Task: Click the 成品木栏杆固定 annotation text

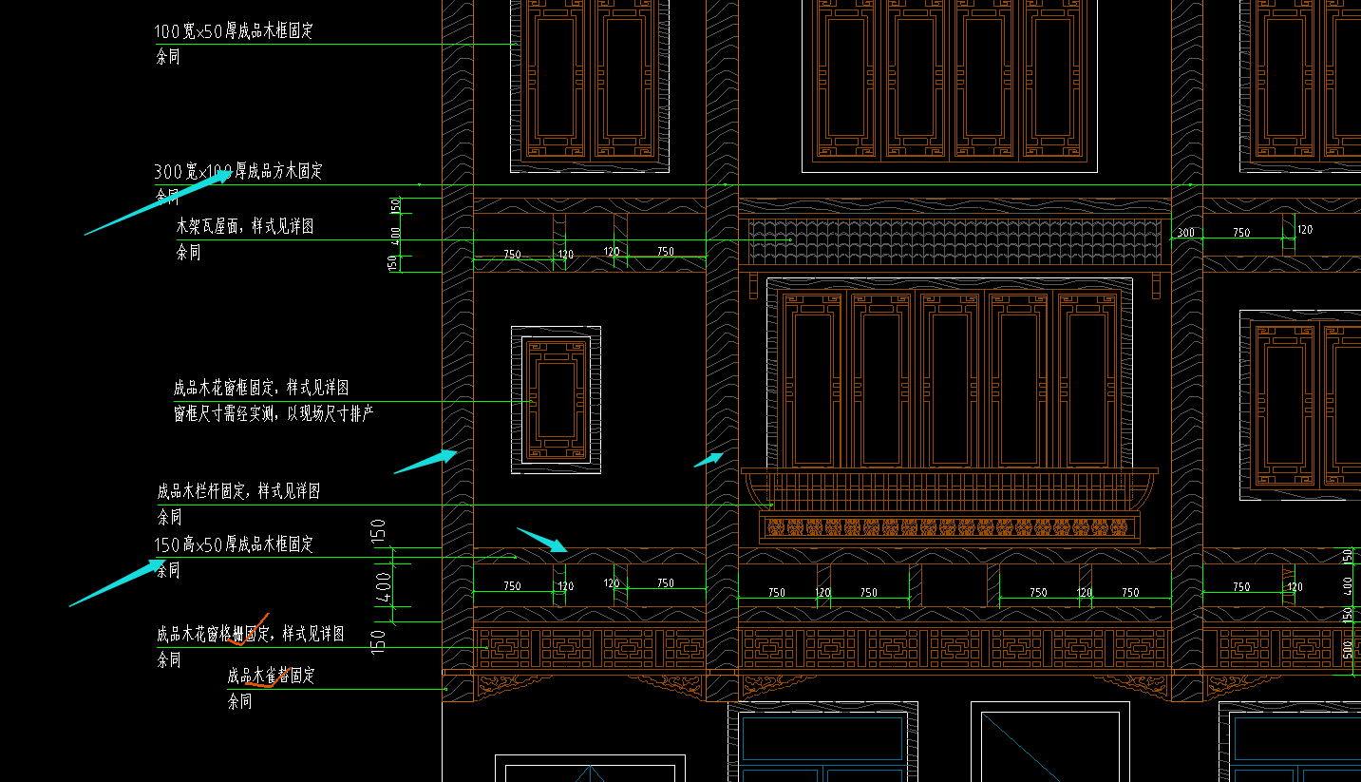Action: [x=237, y=491]
